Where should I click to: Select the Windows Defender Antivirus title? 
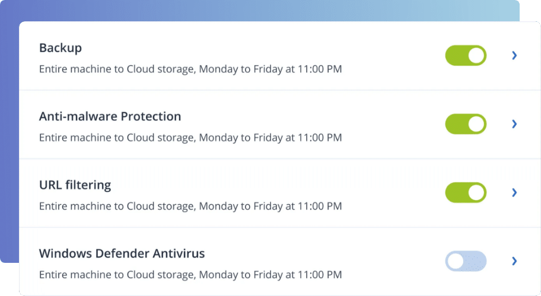122,254
